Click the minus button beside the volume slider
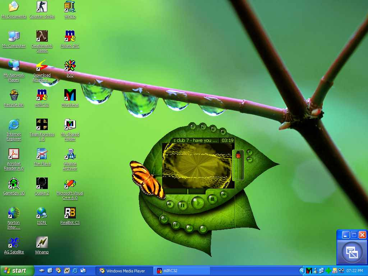The image size is (368, 276). coord(249,160)
